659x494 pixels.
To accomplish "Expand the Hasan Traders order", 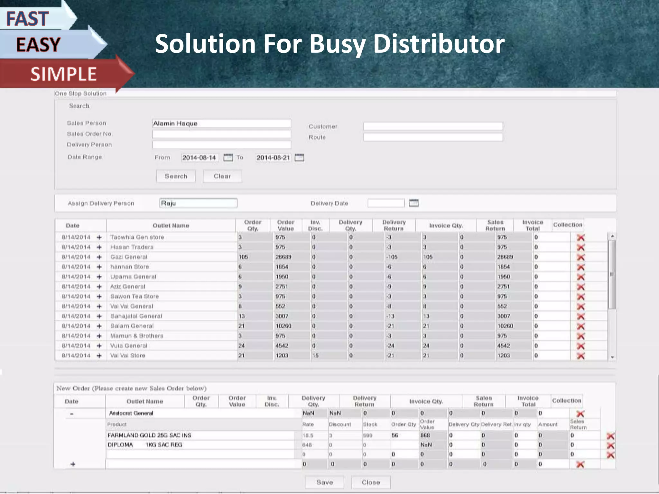I will 99,247.
